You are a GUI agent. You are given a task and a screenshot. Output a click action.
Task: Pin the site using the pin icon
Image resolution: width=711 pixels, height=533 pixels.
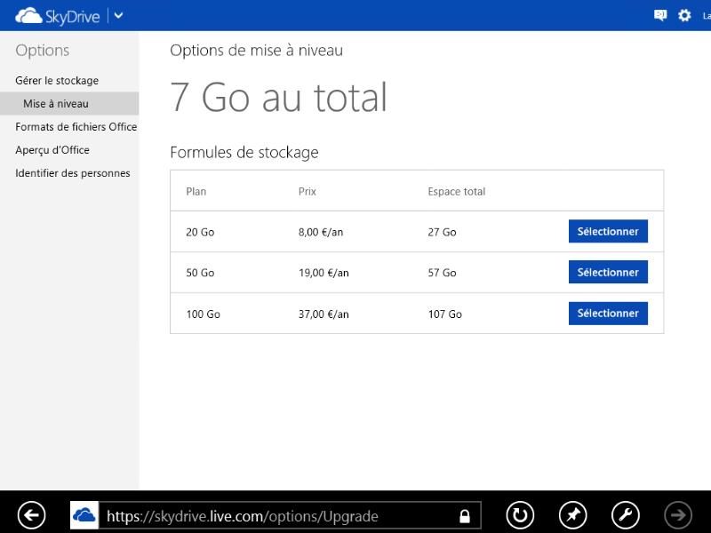coord(572,515)
